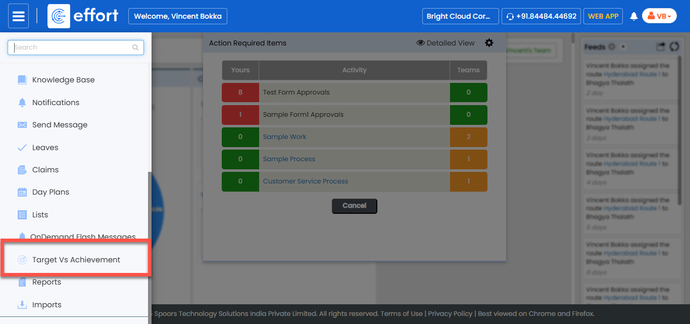690x324 pixels.
Task: Open the notifications bell in header
Action: (634, 17)
